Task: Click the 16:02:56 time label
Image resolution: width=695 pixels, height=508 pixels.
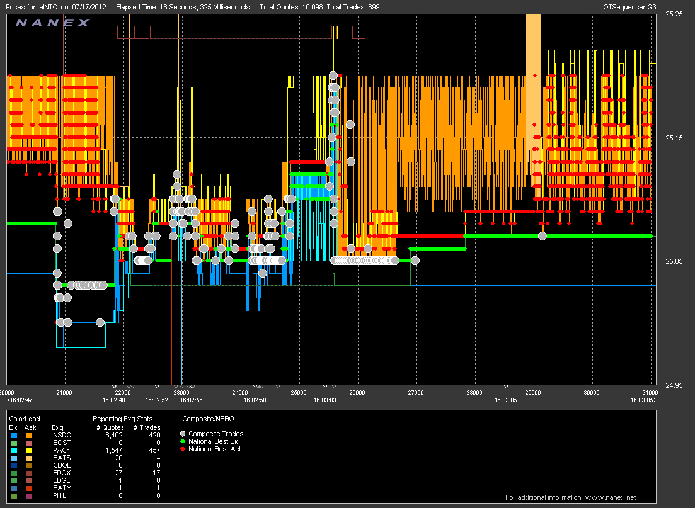Action: click(191, 400)
